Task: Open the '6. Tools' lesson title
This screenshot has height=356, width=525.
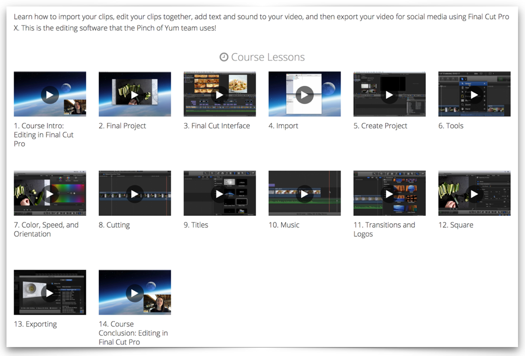Action: tap(451, 126)
